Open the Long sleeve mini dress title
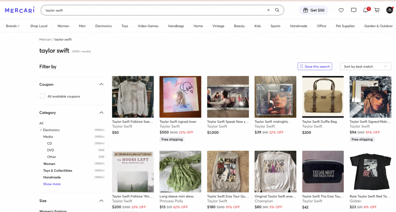396x212 pixels. [176, 197]
